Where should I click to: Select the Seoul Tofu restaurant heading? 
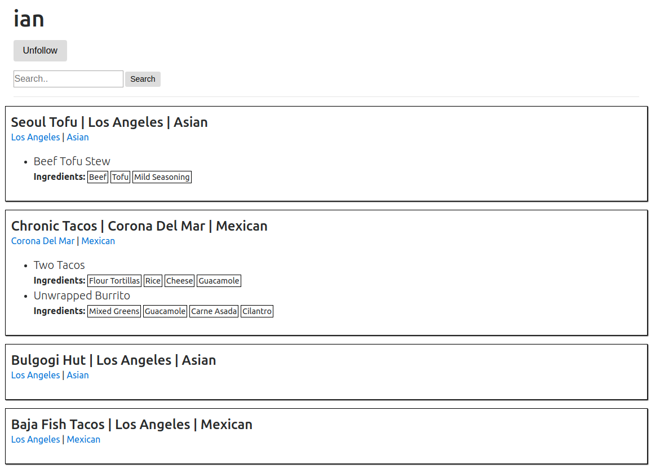109,122
